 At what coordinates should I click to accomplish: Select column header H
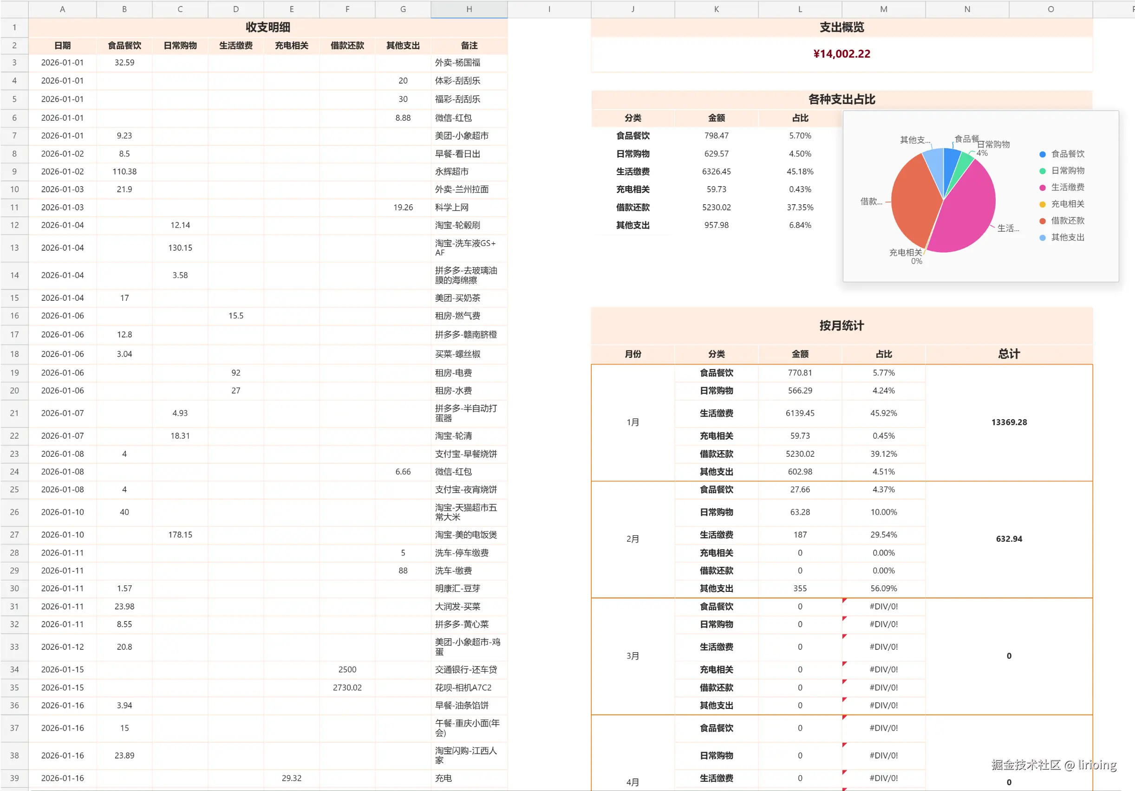[468, 9]
